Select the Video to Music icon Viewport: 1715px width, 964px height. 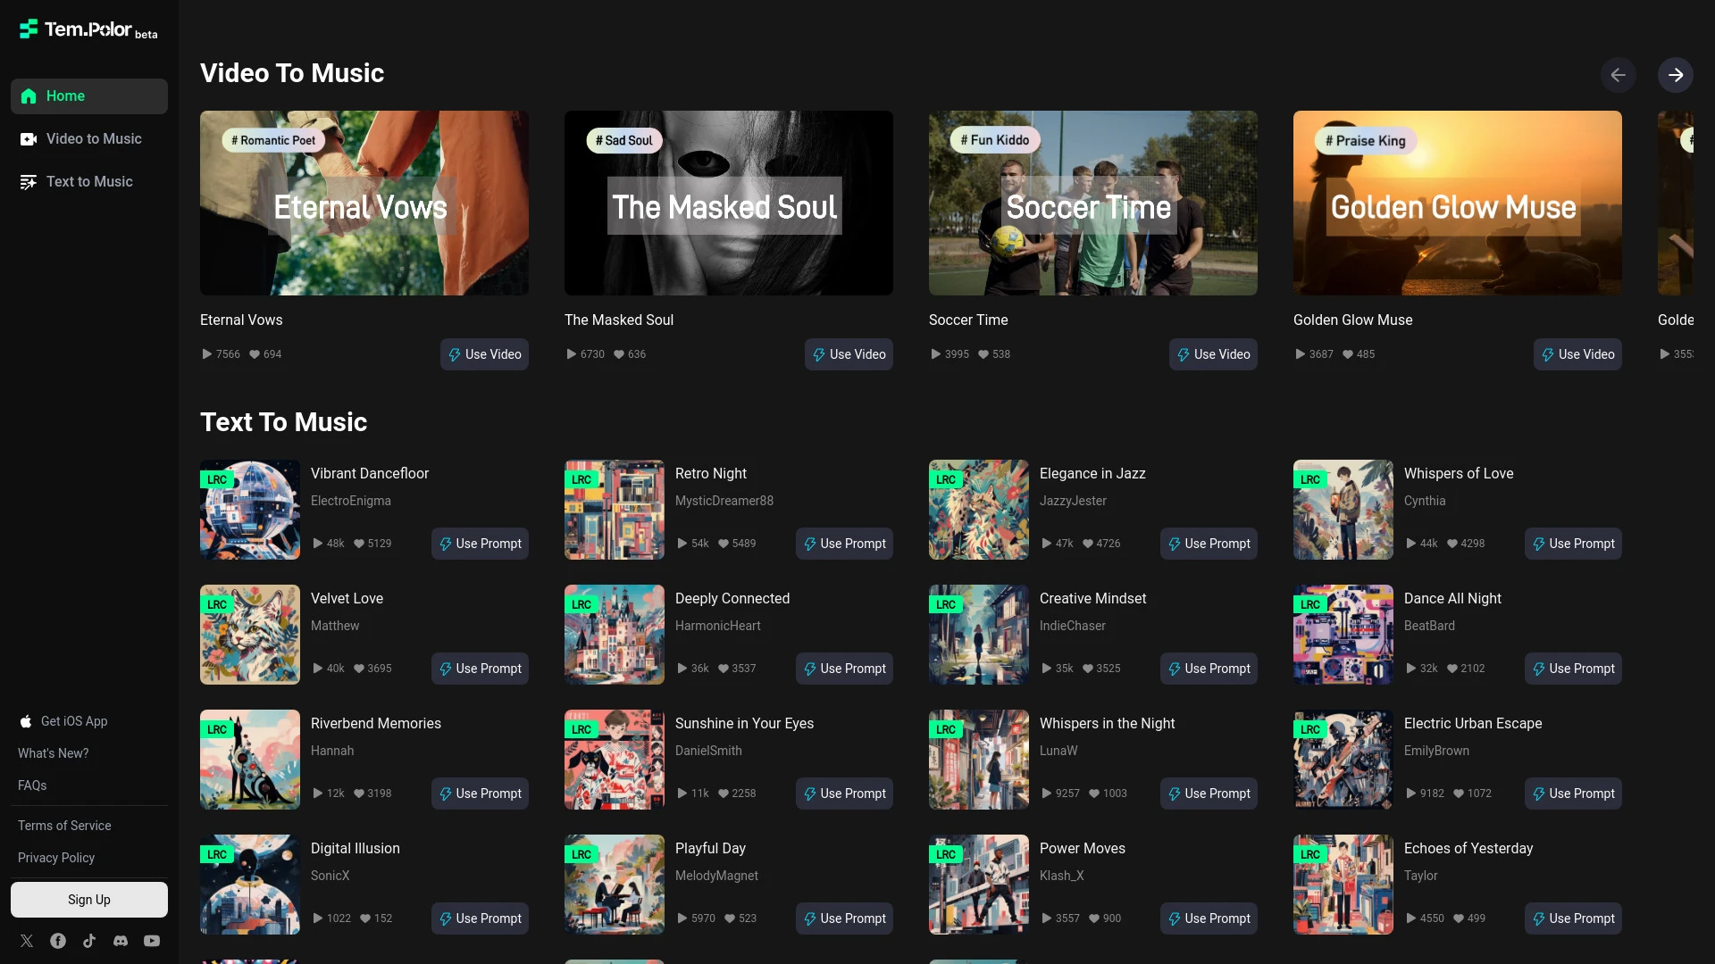(29, 139)
